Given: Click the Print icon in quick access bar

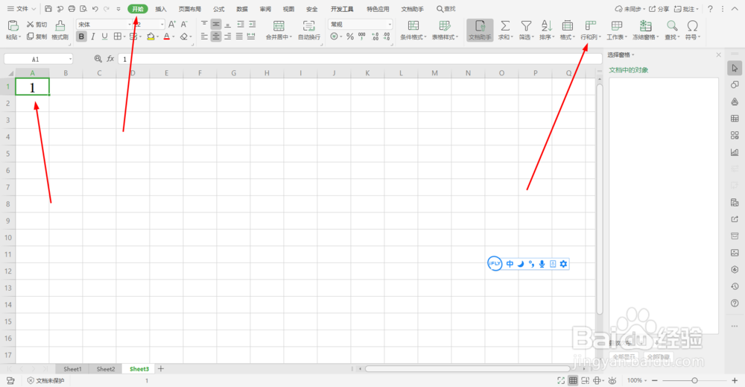Looking at the screenshot, I should pyautogui.click(x=72, y=9).
